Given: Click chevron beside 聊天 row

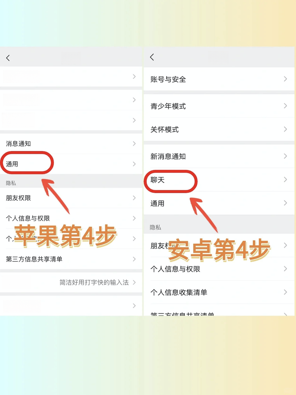Looking at the screenshot, I should click(285, 180).
